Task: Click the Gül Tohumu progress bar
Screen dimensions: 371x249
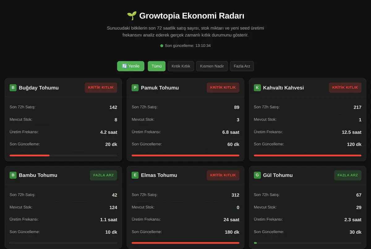Action: (x=308, y=243)
